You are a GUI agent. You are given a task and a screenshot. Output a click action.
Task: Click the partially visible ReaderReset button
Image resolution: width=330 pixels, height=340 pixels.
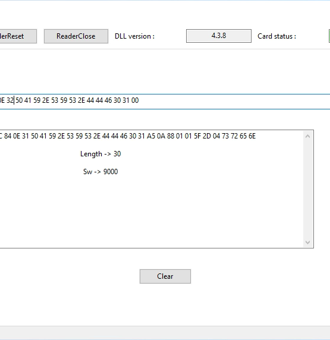coord(18,36)
